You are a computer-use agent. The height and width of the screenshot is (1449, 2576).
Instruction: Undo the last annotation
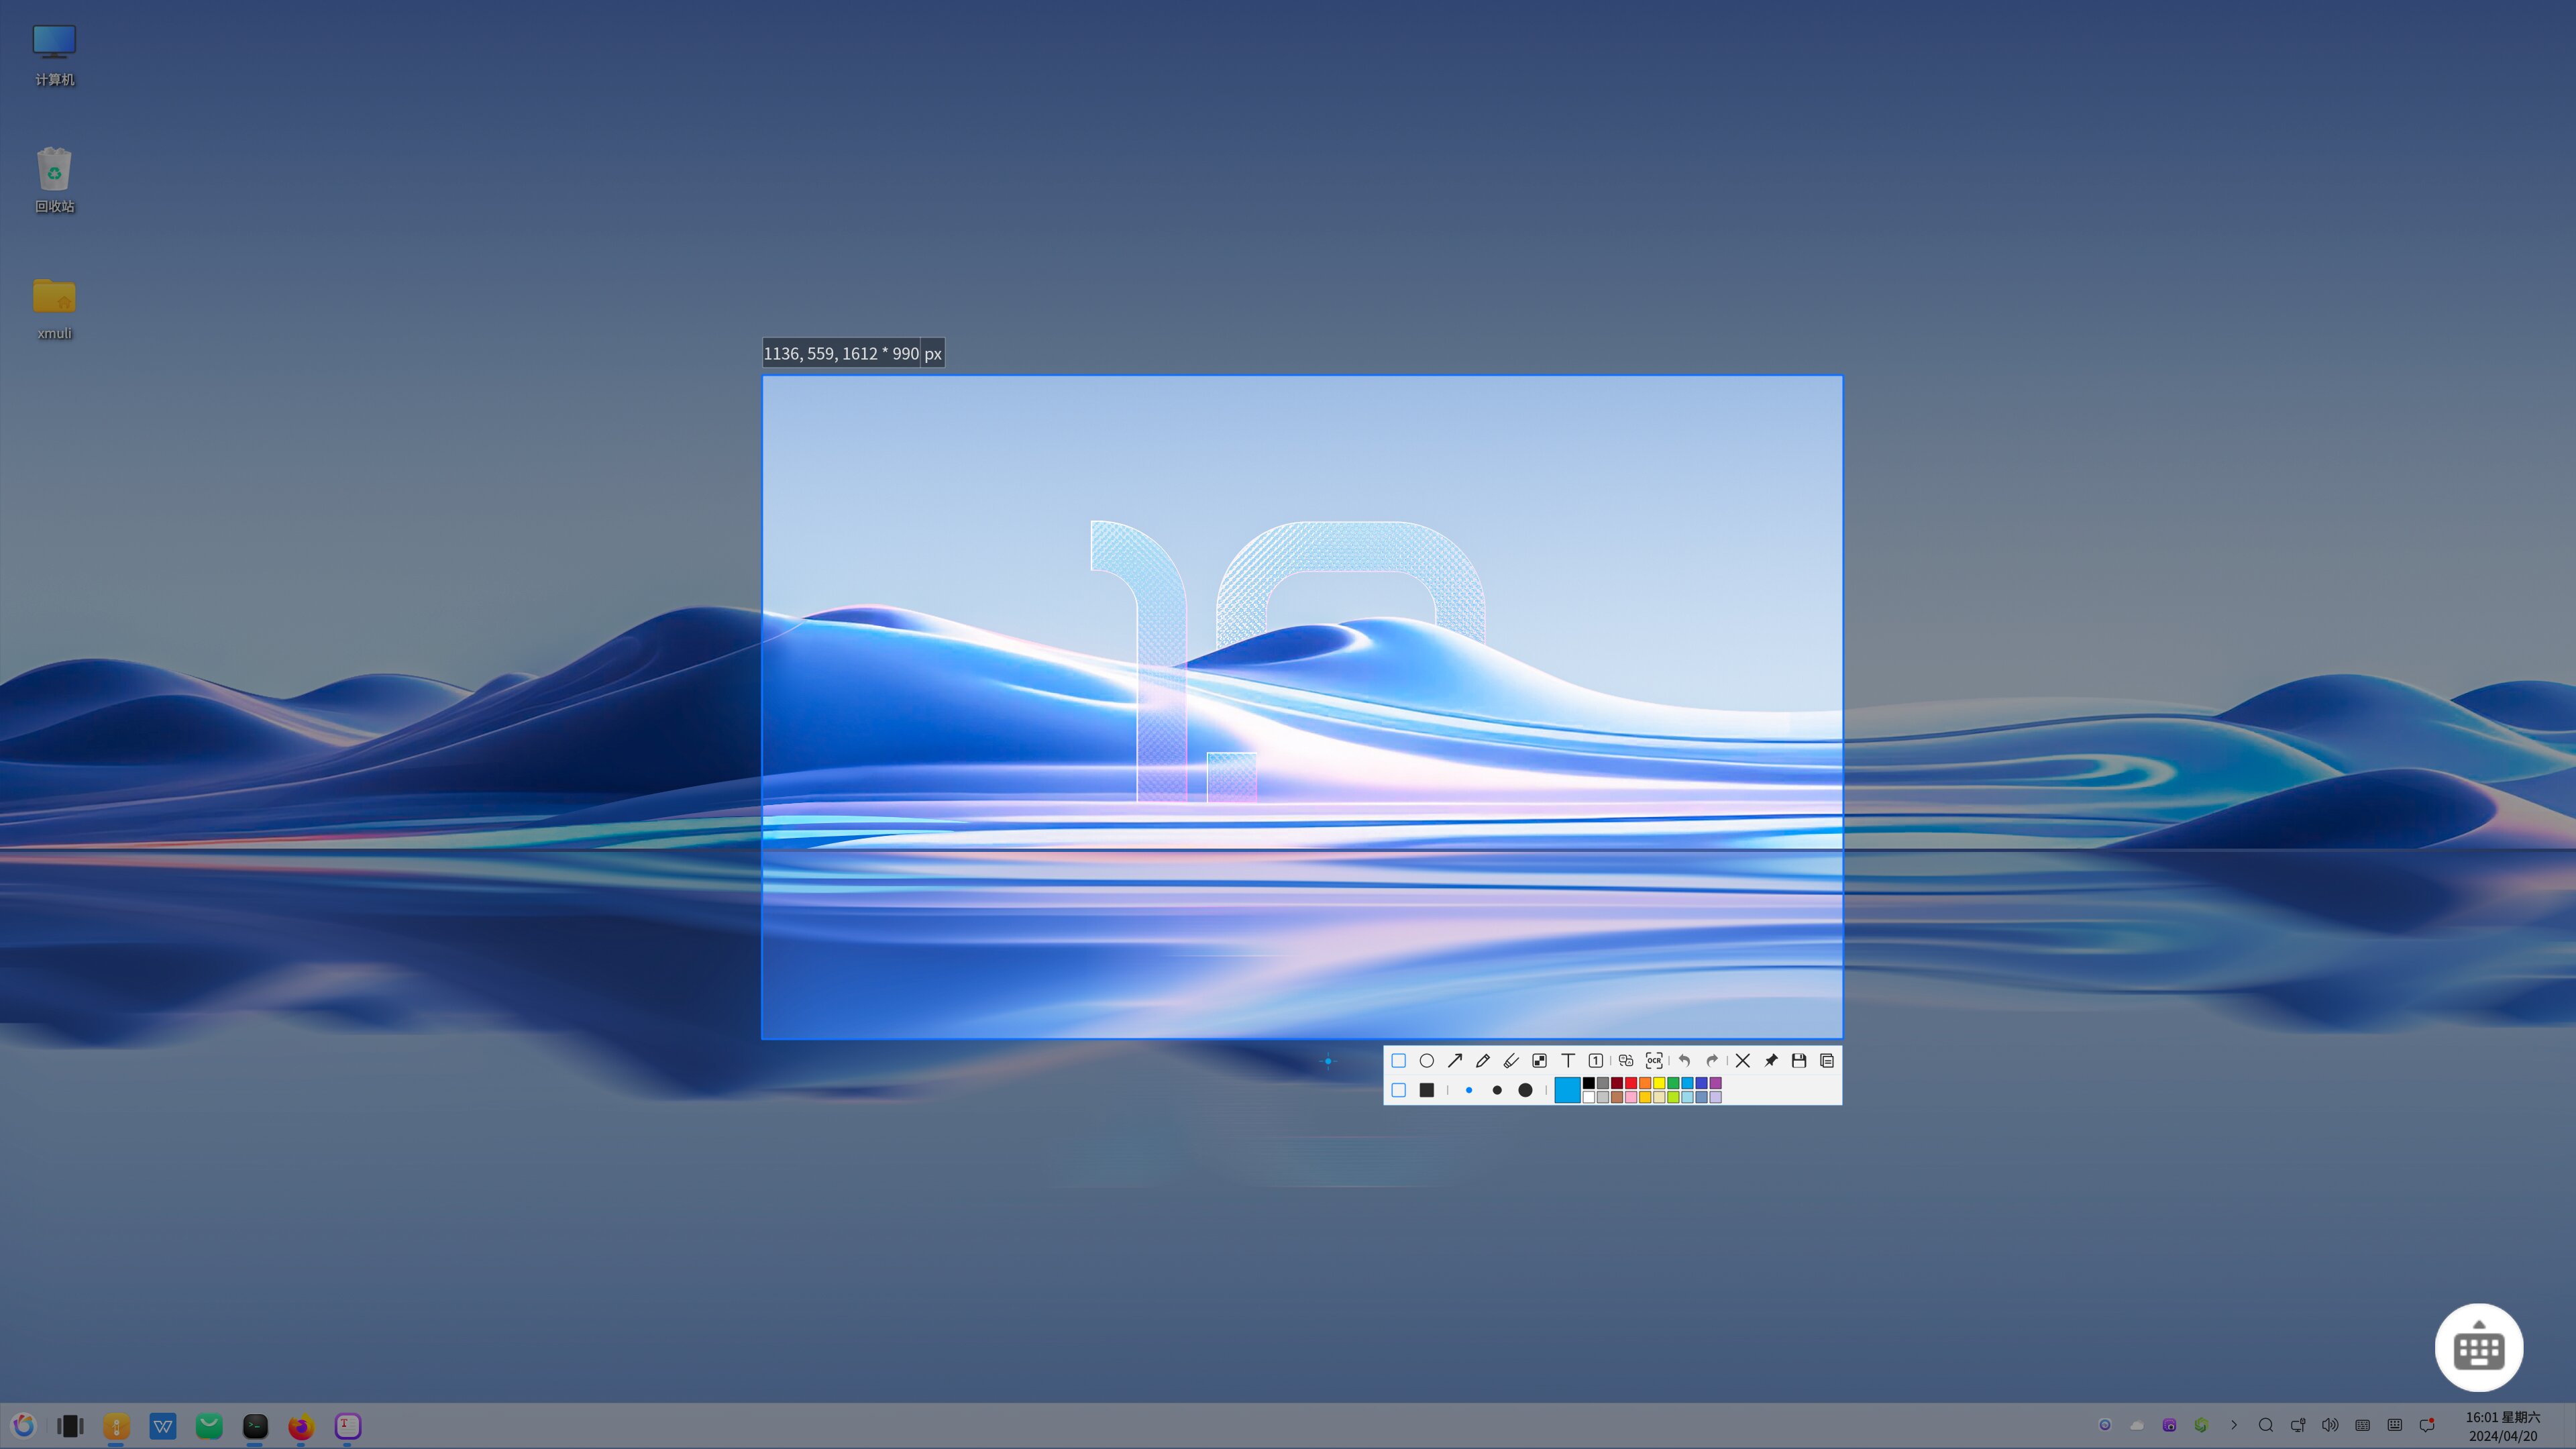(x=1684, y=1061)
